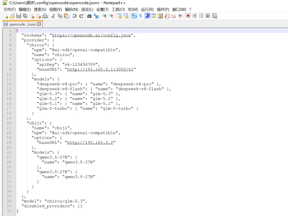Undo the last edit

(x=74, y=16)
